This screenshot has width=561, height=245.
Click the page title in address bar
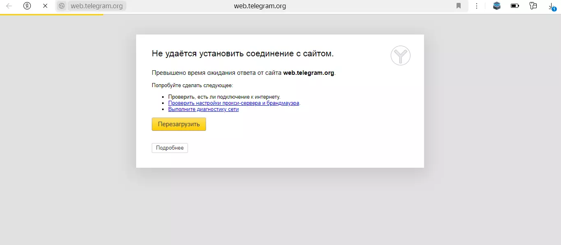click(x=260, y=6)
